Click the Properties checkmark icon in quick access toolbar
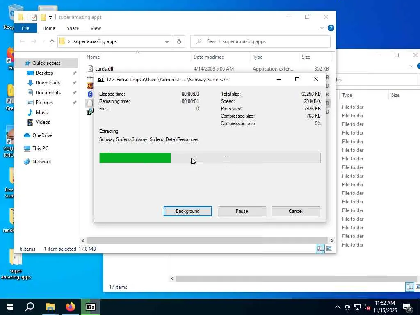Screen dimensions: 420x315 (x=34, y=17)
